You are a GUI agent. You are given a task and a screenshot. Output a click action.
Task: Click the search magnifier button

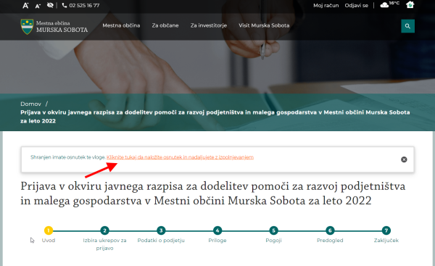tap(407, 26)
